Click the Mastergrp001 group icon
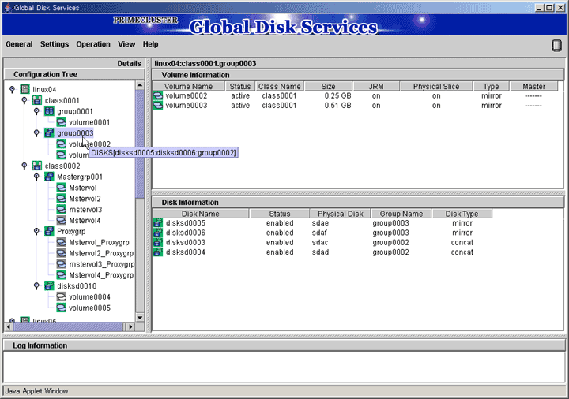569x399 pixels. pos(49,177)
